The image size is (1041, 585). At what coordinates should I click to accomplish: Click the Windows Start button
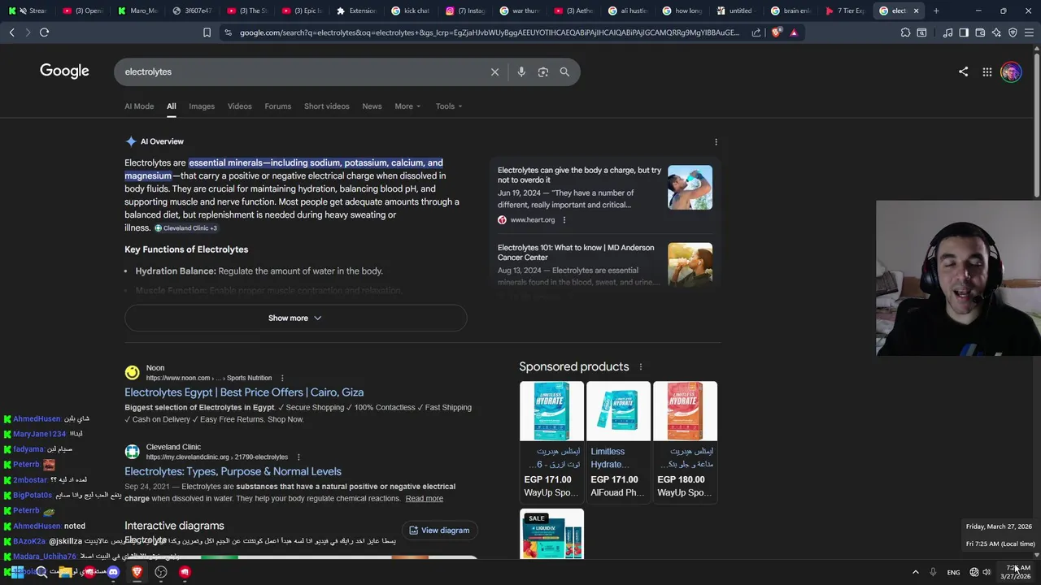[x=17, y=572]
